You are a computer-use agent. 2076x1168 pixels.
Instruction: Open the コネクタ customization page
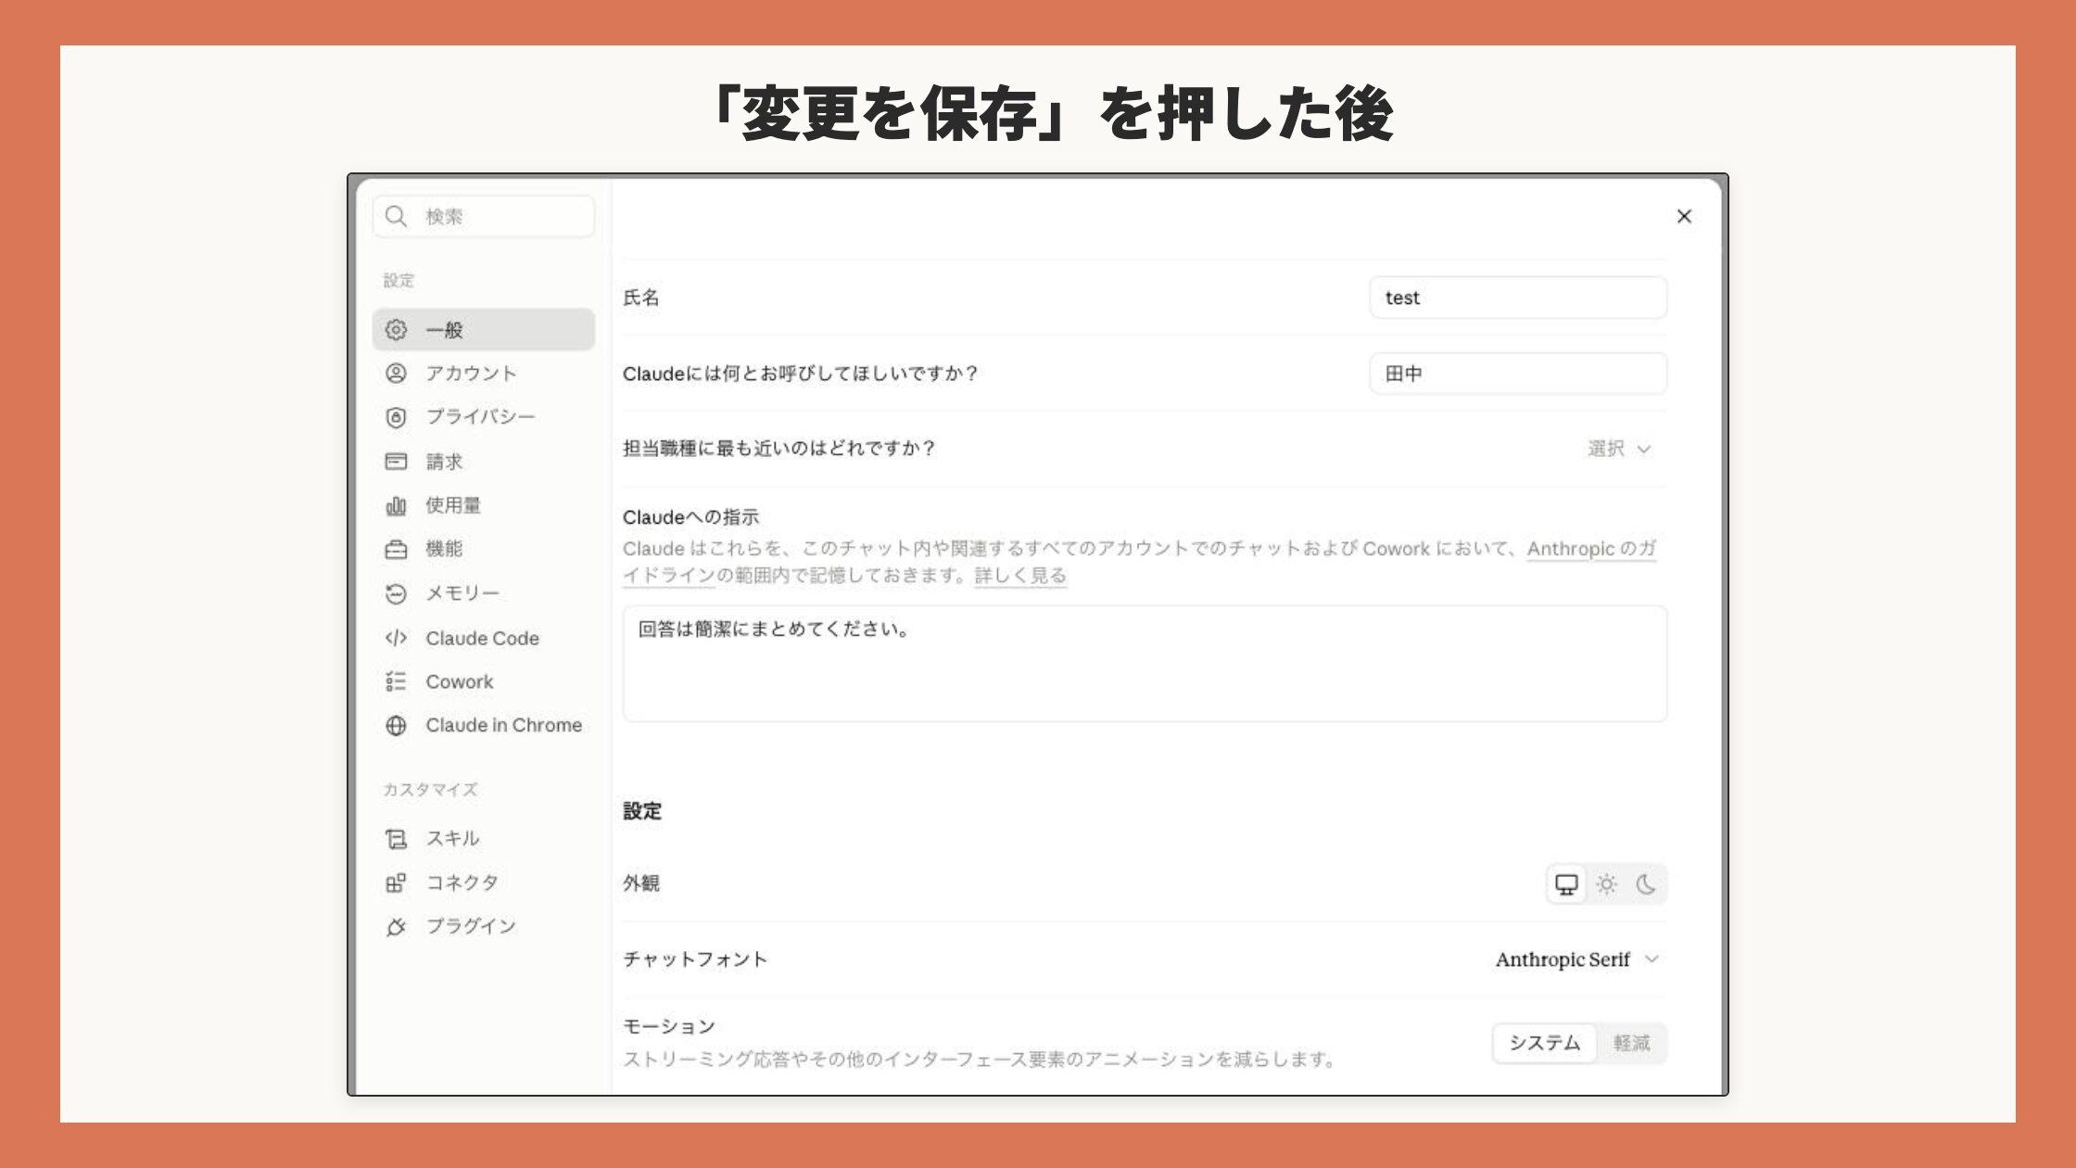click(484, 882)
